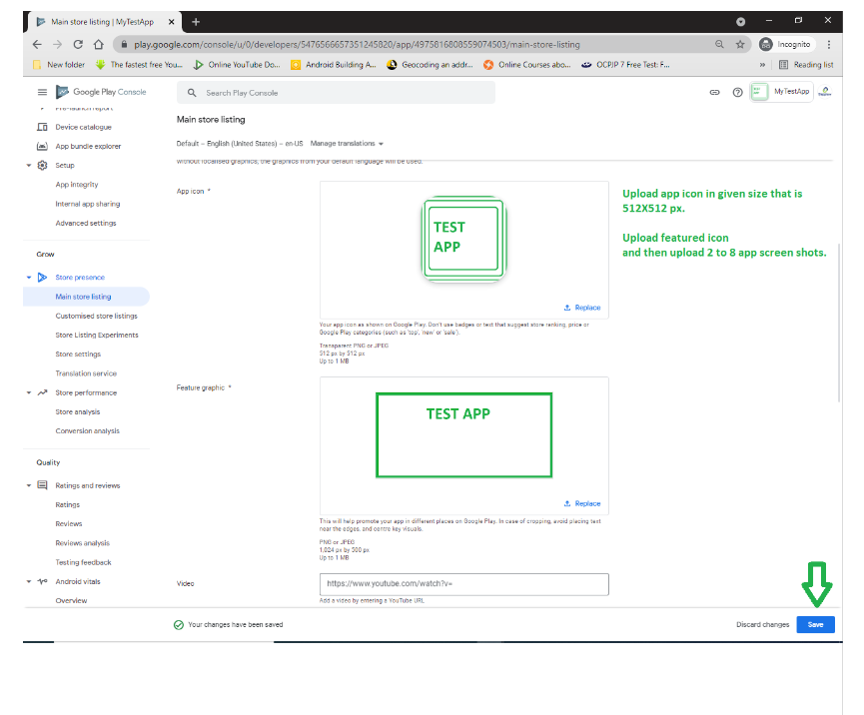Screen dimensions: 864x715
Task: Click the Google Play Console logo
Action: point(101,92)
